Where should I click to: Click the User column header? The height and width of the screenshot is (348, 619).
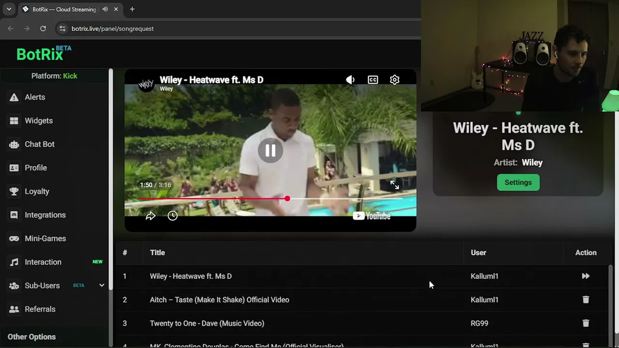pyautogui.click(x=478, y=253)
